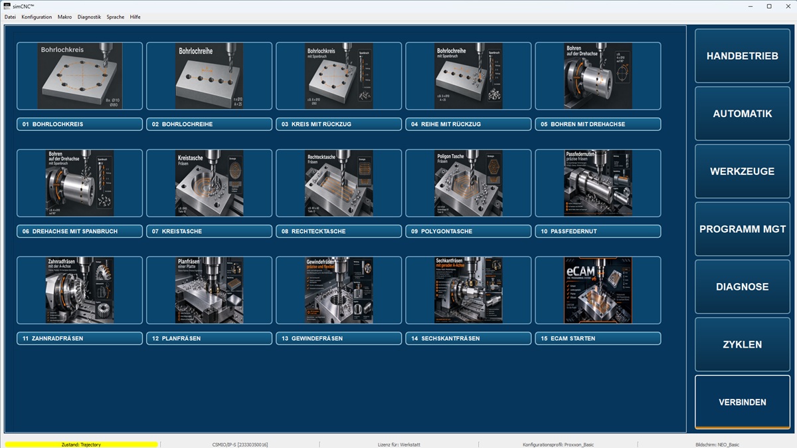797x448 pixels.
Task: Open the Datei menu
Action: click(10, 17)
